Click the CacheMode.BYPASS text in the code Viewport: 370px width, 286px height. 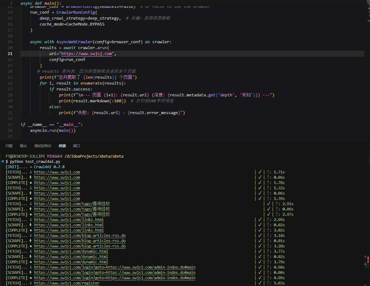pos(86,24)
